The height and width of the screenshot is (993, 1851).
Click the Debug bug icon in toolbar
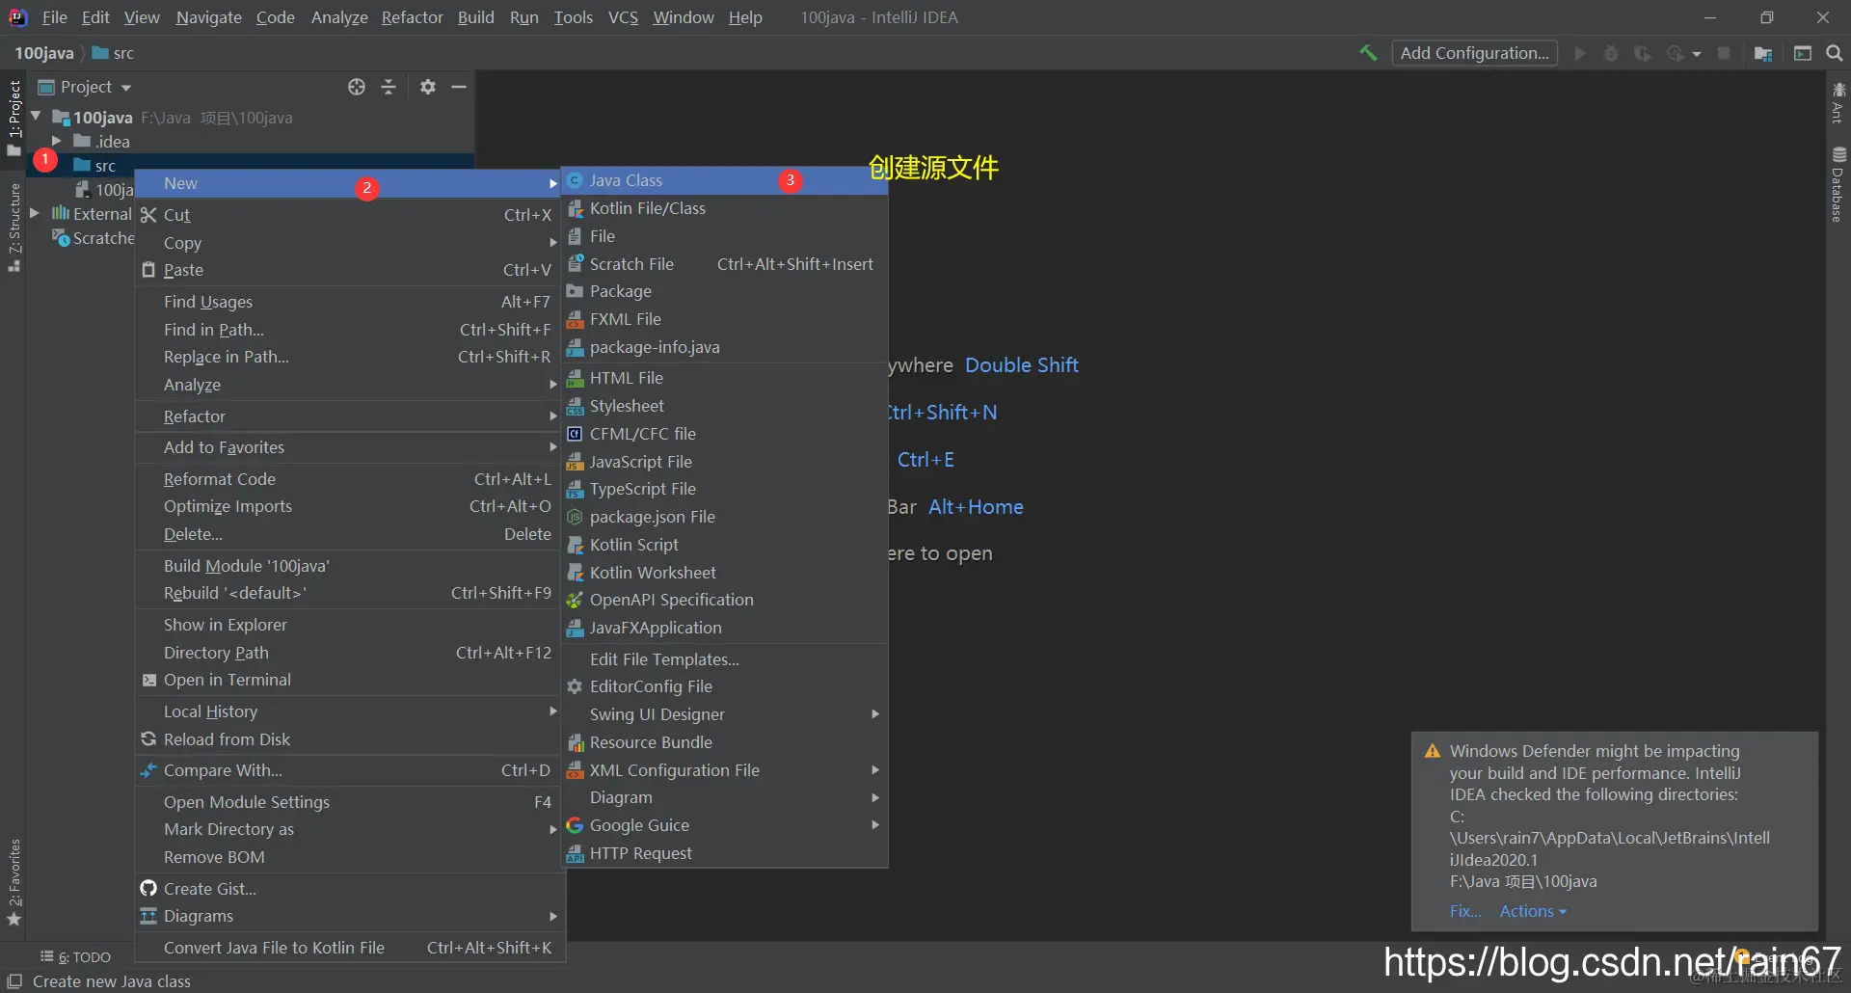pos(1610,53)
